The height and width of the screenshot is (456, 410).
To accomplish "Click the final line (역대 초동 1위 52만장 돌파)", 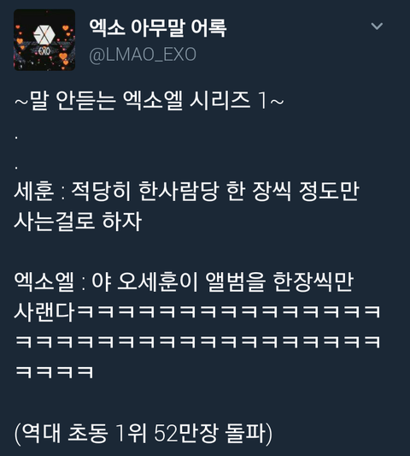I will (143, 433).
